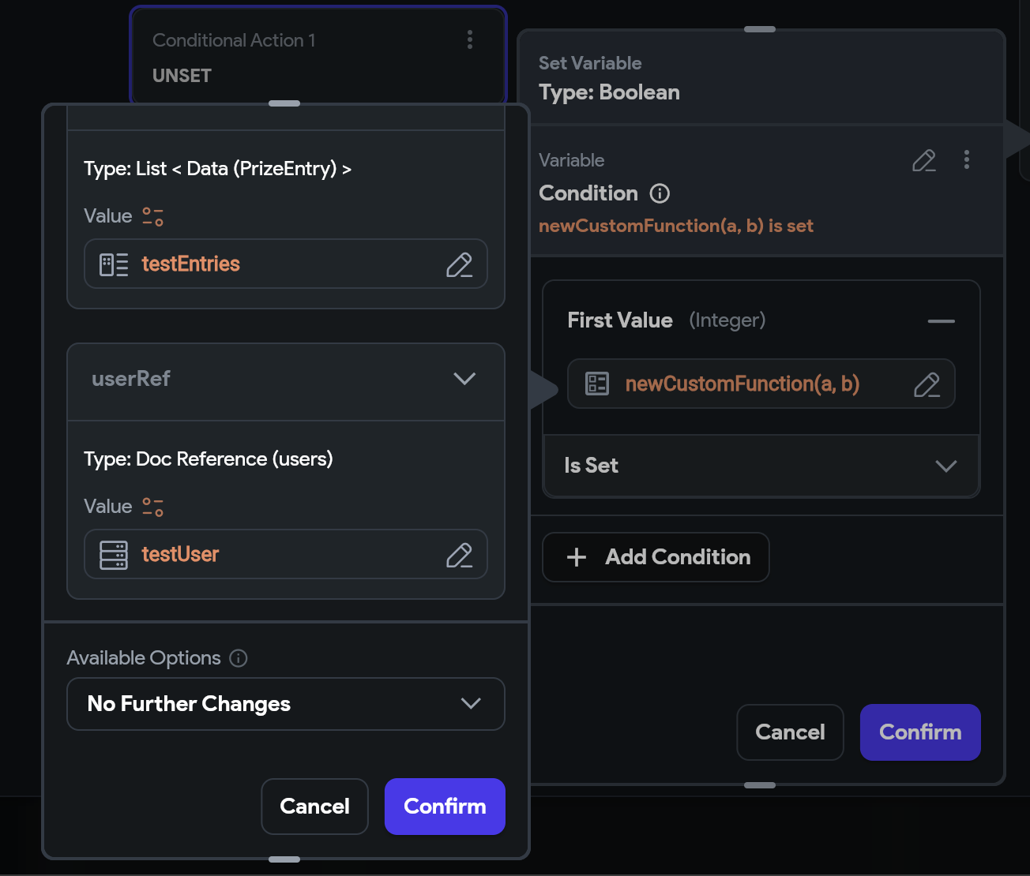Click 'Type: List < Data (PrizeEntry) >' text
The width and height of the screenshot is (1030, 876).
tap(217, 169)
